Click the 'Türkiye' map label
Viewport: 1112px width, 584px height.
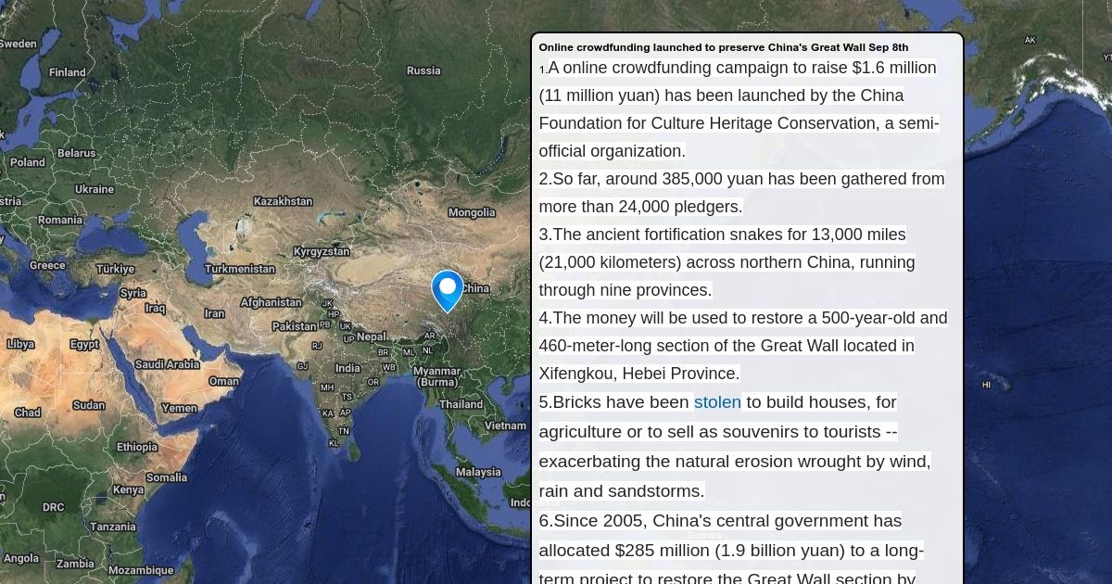click(x=116, y=269)
